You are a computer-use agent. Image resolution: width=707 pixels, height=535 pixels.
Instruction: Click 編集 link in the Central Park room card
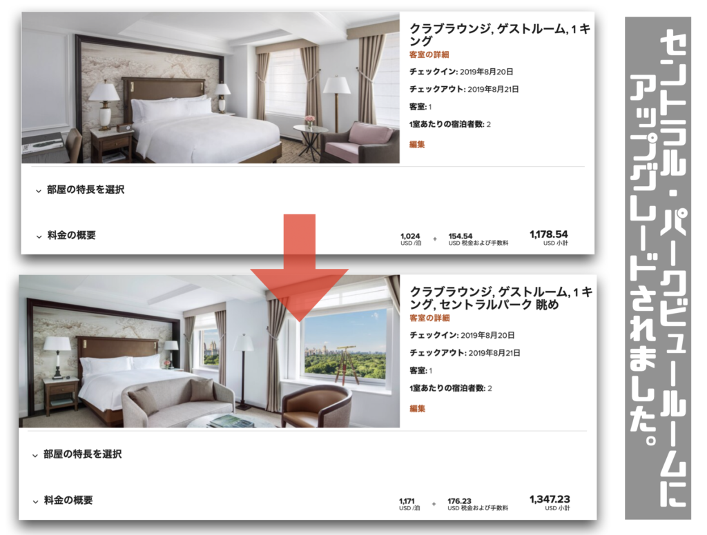click(418, 408)
